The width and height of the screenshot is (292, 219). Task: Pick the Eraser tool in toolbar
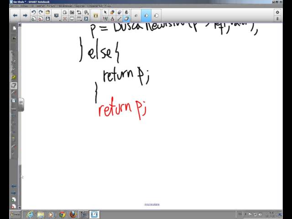[120, 13]
